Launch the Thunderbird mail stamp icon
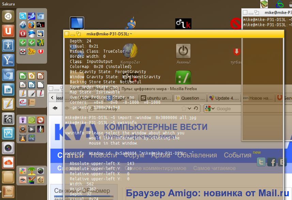 click(x=41, y=34)
